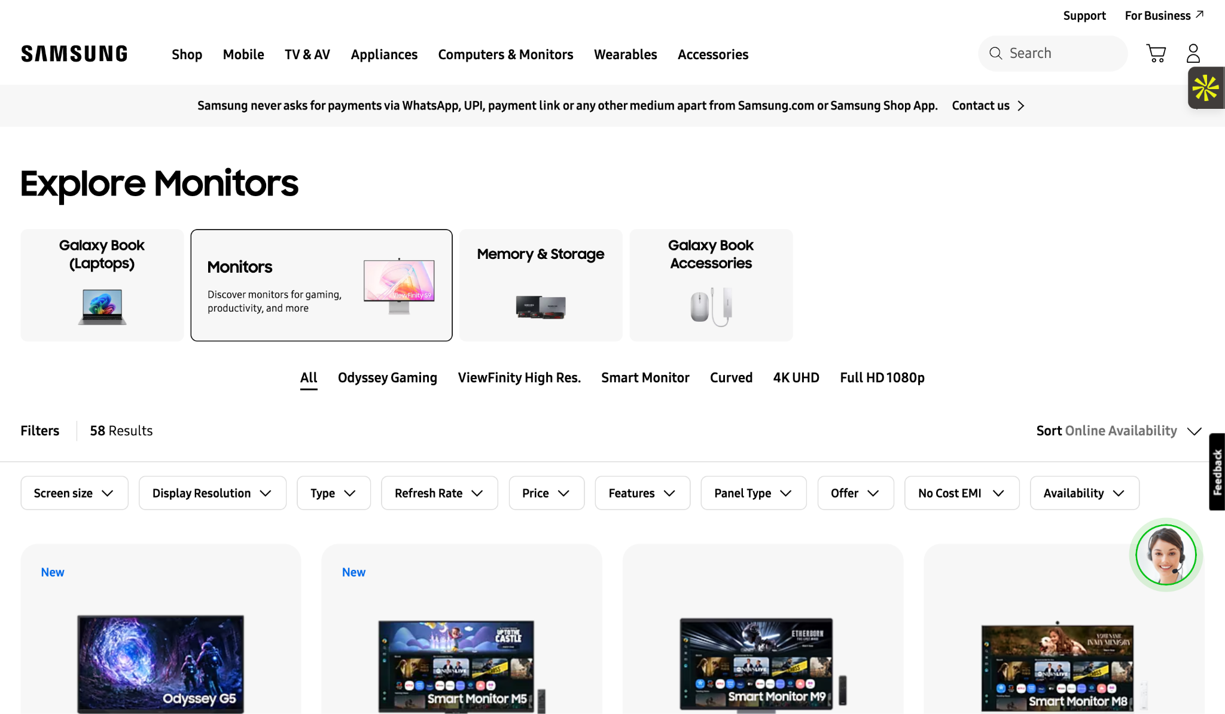The image size is (1225, 714).
Task: Open the shopping cart icon
Action: click(x=1156, y=53)
